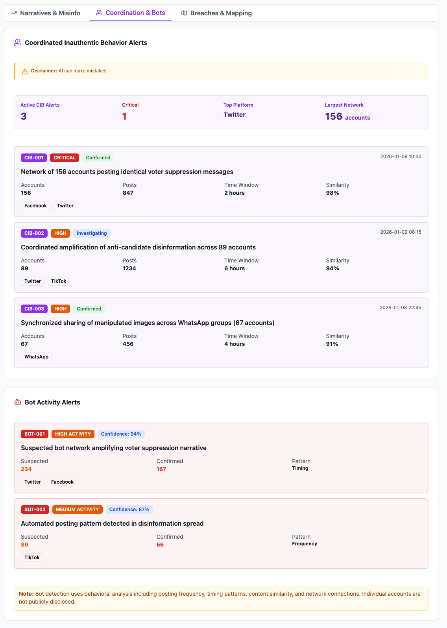The image size is (447, 628).
Task: Click the Confirmed status on CIB-001
Action: pos(98,158)
